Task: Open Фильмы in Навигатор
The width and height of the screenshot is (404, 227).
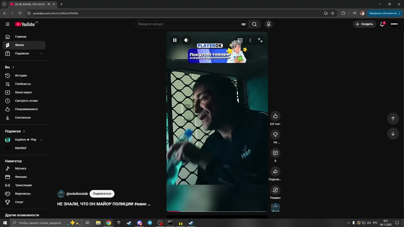Action: click(x=24, y=177)
